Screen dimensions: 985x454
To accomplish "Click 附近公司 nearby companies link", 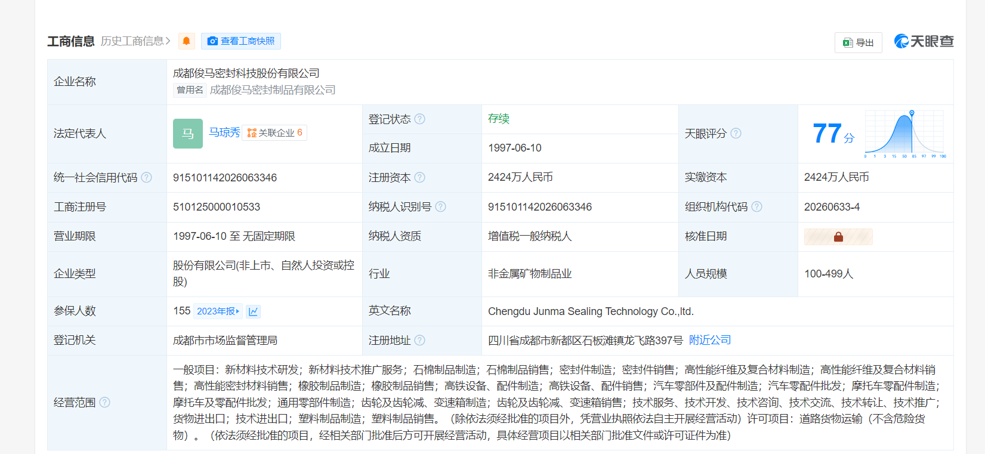I will [x=710, y=339].
